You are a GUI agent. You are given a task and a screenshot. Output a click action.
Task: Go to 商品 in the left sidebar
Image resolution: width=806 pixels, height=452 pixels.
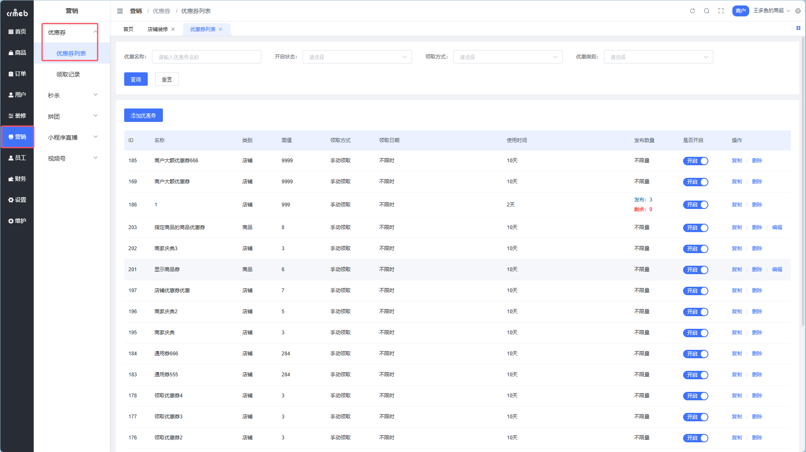coord(17,53)
